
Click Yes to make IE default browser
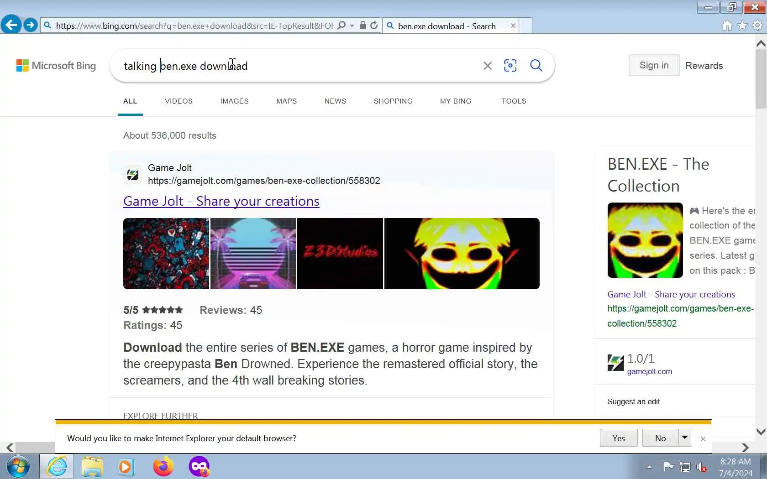[619, 438]
